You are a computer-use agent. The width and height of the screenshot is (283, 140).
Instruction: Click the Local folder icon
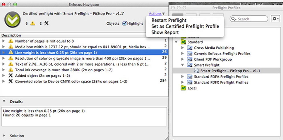(x=183, y=88)
